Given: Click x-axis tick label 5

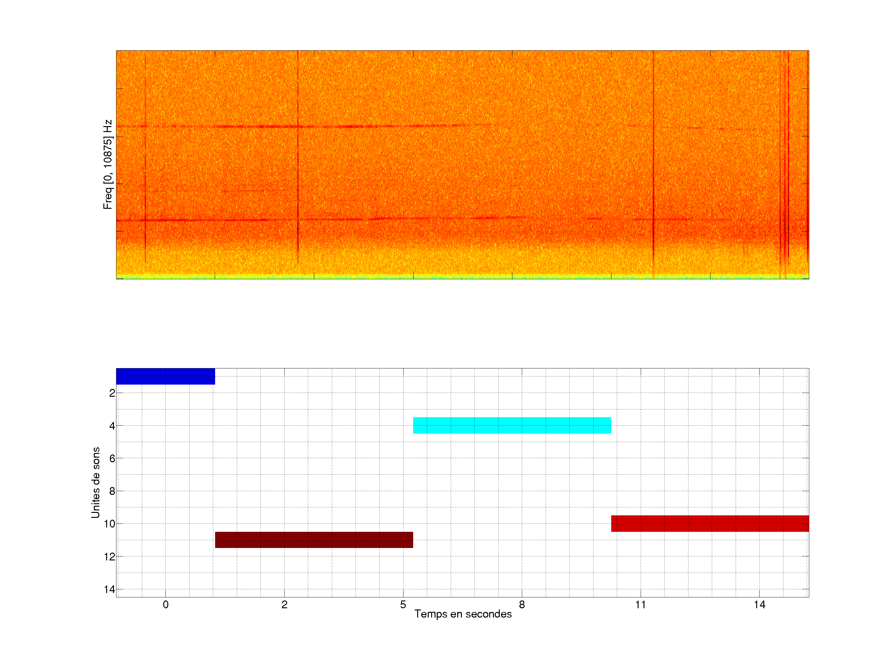Looking at the screenshot, I should [403, 605].
